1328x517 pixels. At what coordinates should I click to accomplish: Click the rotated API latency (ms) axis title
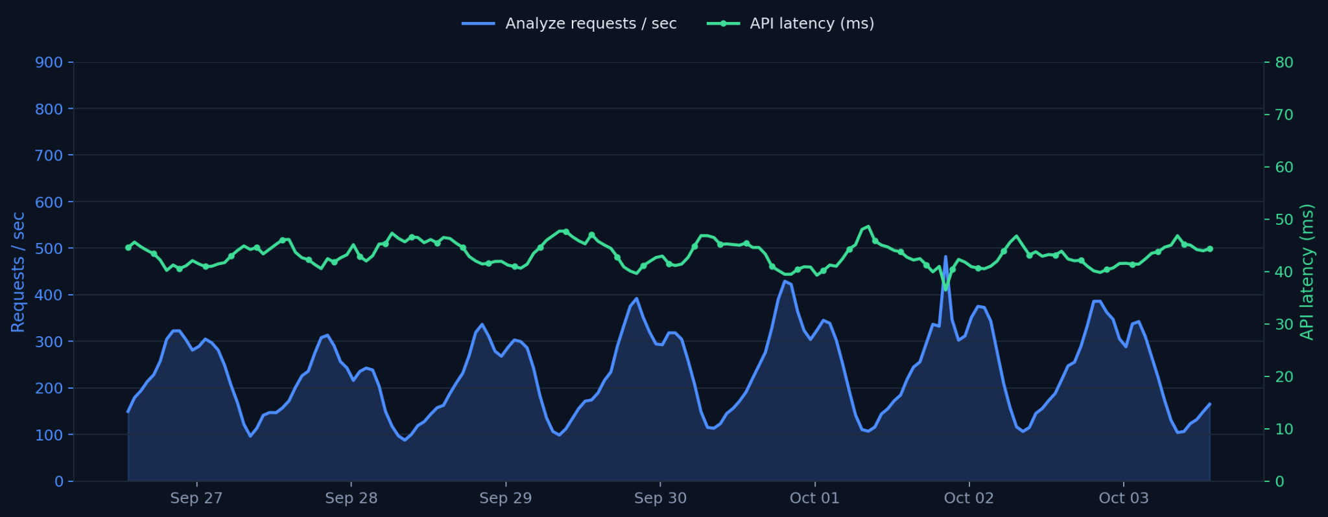coord(1307,272)
